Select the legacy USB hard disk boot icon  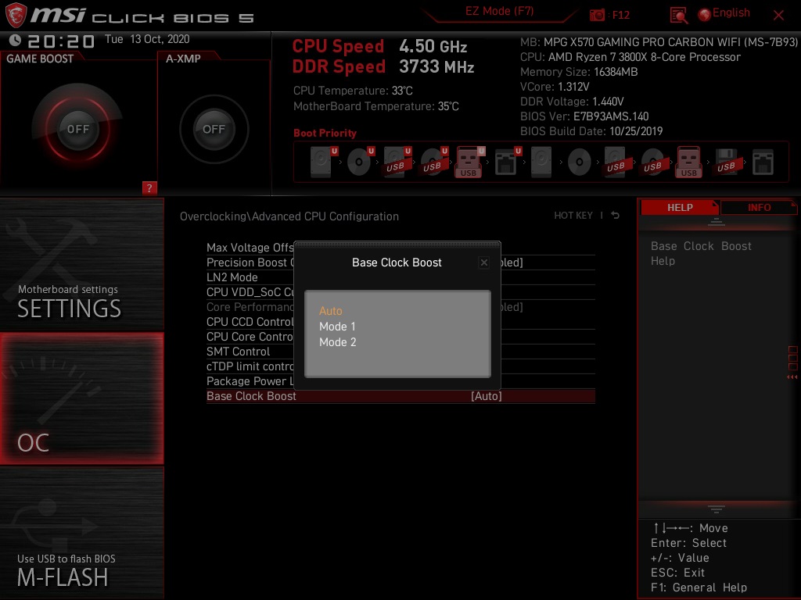[616, 162]
